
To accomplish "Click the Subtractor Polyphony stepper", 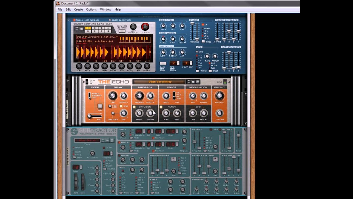I will 111,153.
